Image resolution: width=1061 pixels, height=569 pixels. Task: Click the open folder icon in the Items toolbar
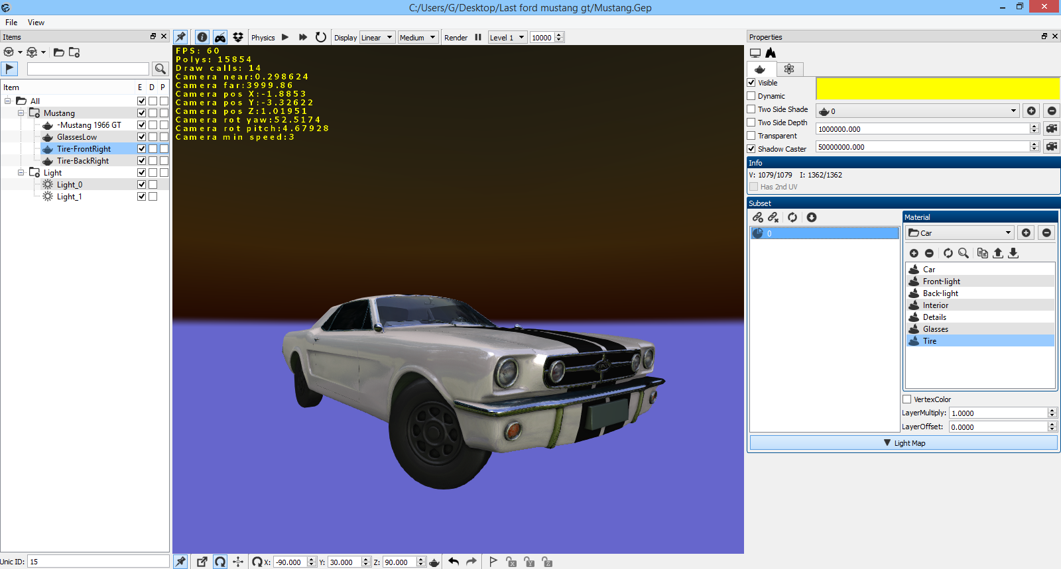coord(59,52)
